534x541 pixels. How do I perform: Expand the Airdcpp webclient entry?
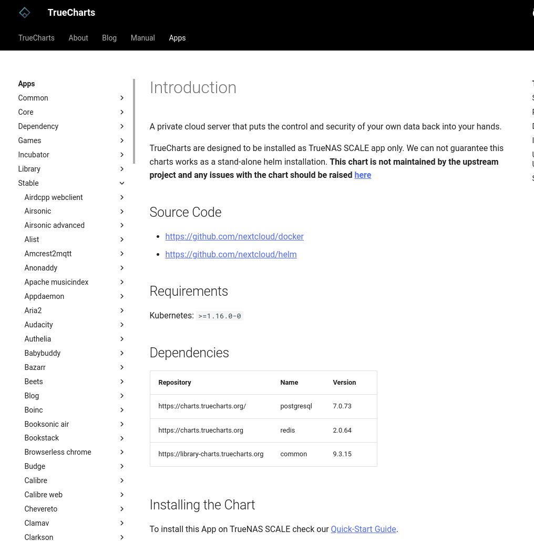[x=121, y=197]
